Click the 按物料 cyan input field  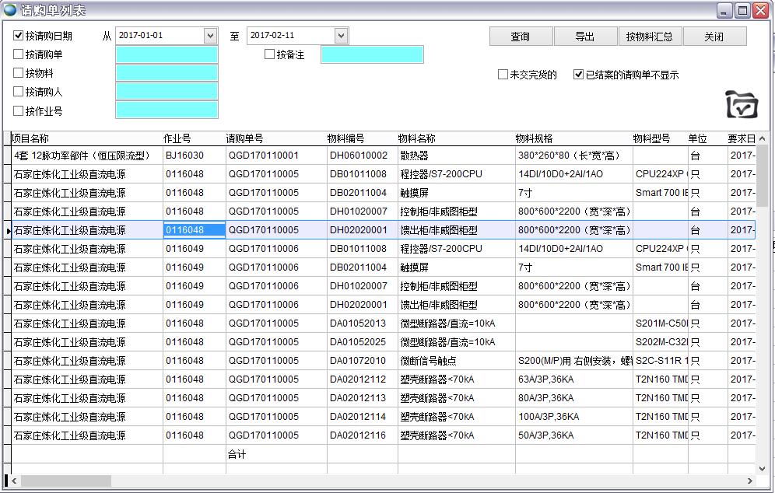click(167, 73)
